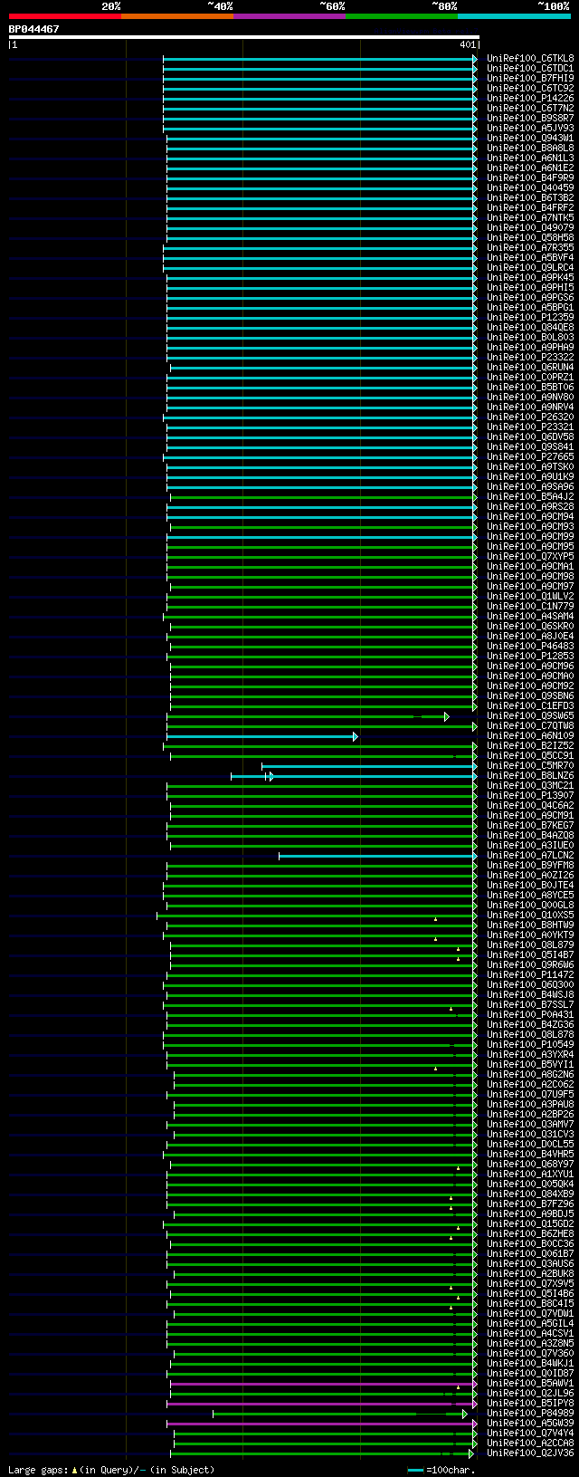Select label UniRef100_A9BDJ5
Image resolution: width=579 pixels, height=1477 pixels.
pyautogui.click(x=530, y=1213)
